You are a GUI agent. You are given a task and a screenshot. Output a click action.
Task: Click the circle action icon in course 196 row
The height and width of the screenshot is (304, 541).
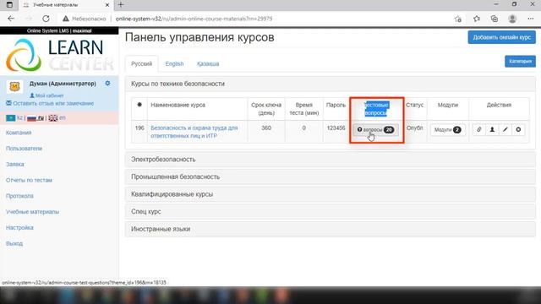(x=518, y=129)
